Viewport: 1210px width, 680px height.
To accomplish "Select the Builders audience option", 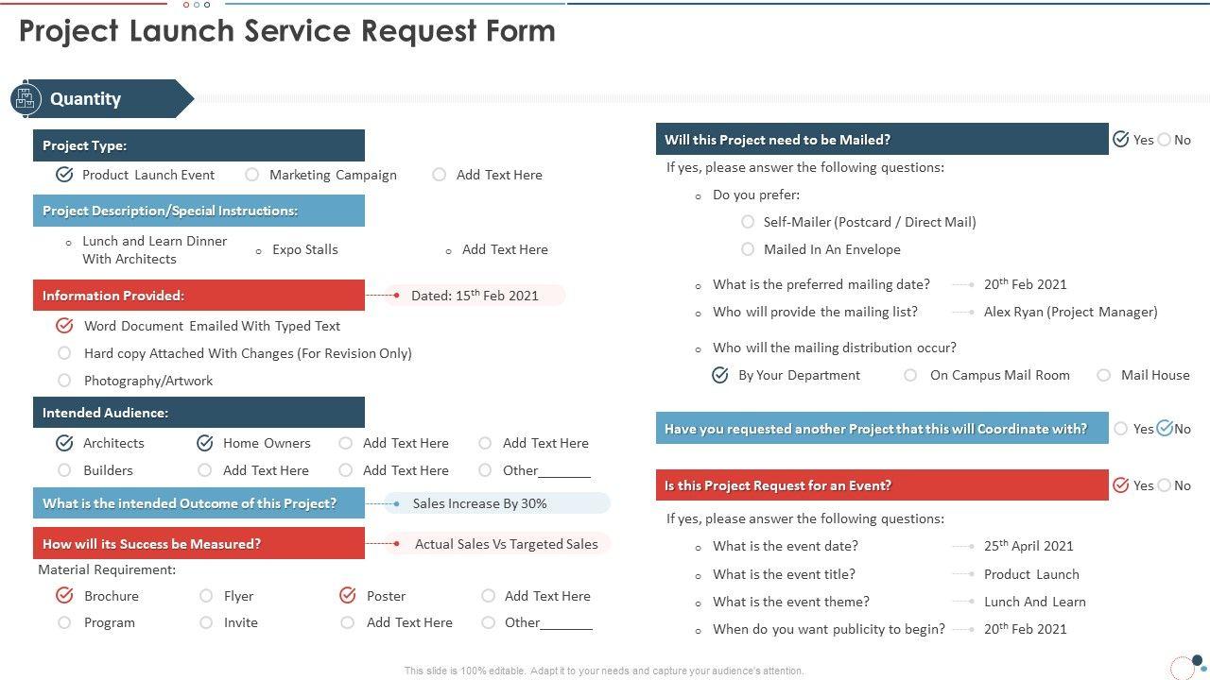I will click(64, 470).
